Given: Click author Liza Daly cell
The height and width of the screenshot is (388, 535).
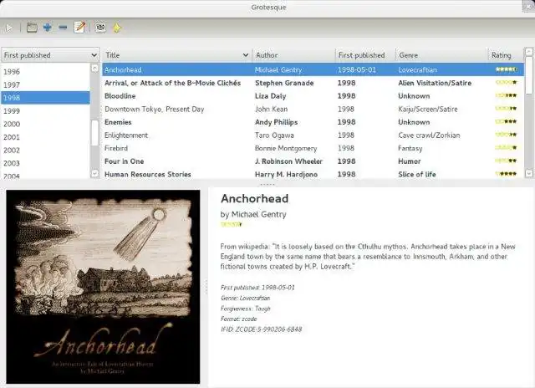Looking at the screenshot, I should point(271,96).
